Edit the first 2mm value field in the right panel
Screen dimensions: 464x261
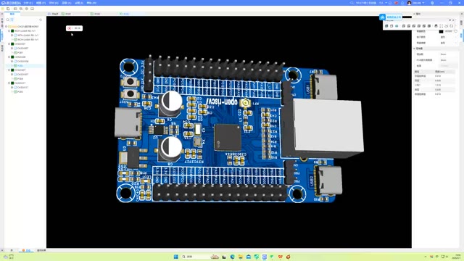[x=448, y=54]
